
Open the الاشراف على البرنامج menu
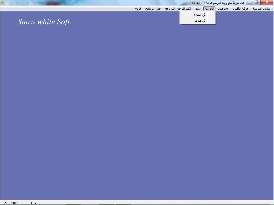click(178, 9)
